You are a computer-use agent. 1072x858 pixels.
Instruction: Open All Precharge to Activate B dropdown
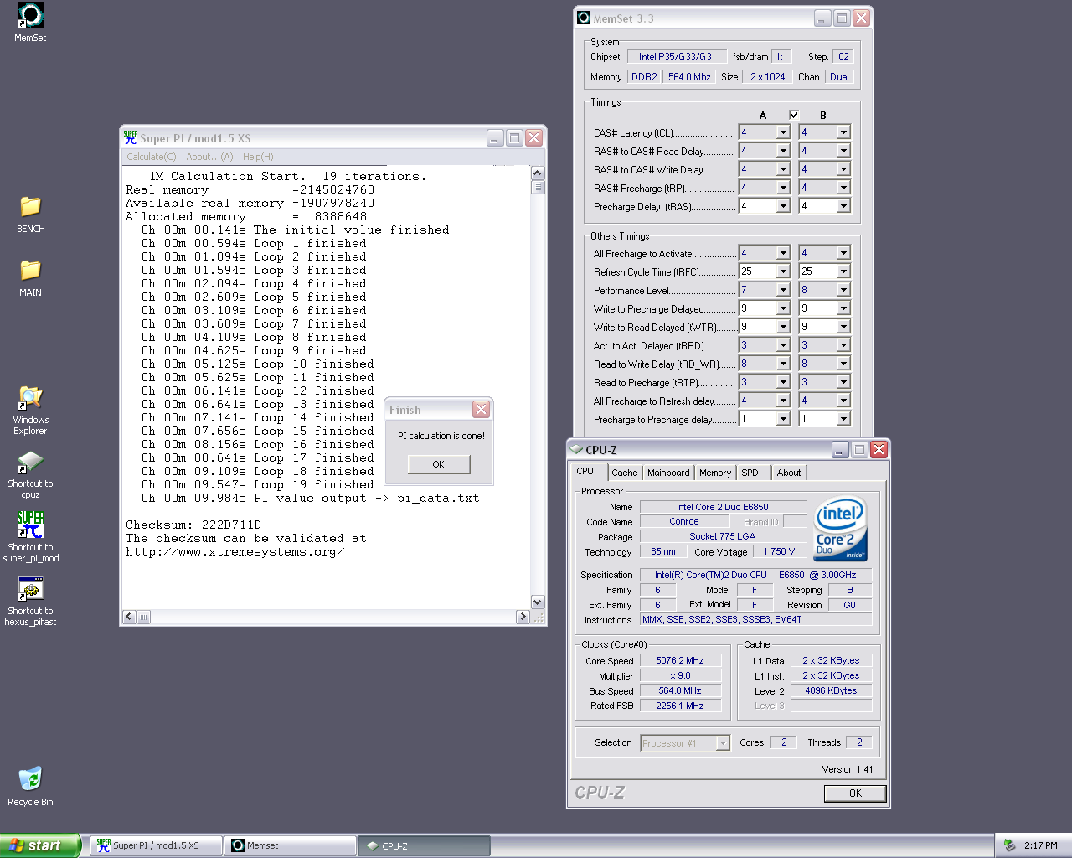coord(843,253)
